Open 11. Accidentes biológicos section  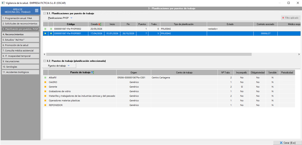[20, 72]
